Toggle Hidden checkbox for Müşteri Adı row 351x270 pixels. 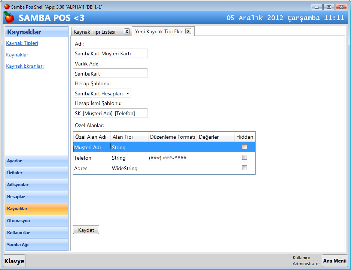(x=244, y=147)
